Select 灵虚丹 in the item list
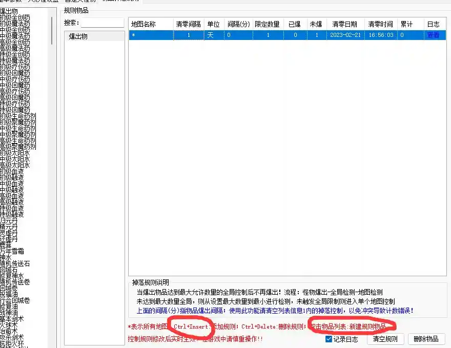The width and height of the screenshot is (451, 348). [x=9, y=233]
